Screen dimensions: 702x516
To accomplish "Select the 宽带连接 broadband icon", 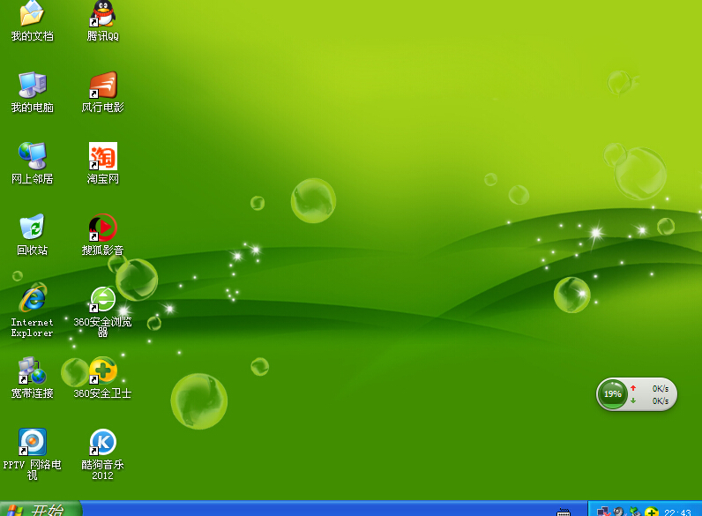I will (32, 370).
